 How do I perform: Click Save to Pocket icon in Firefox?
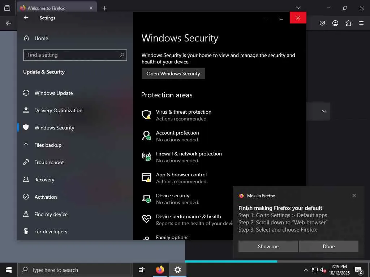point(322,23)
